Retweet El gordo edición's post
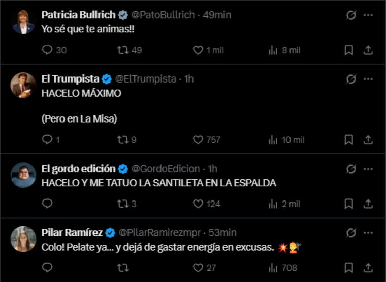Viewport: 386px width, 282px height. (x=123, y=204)
